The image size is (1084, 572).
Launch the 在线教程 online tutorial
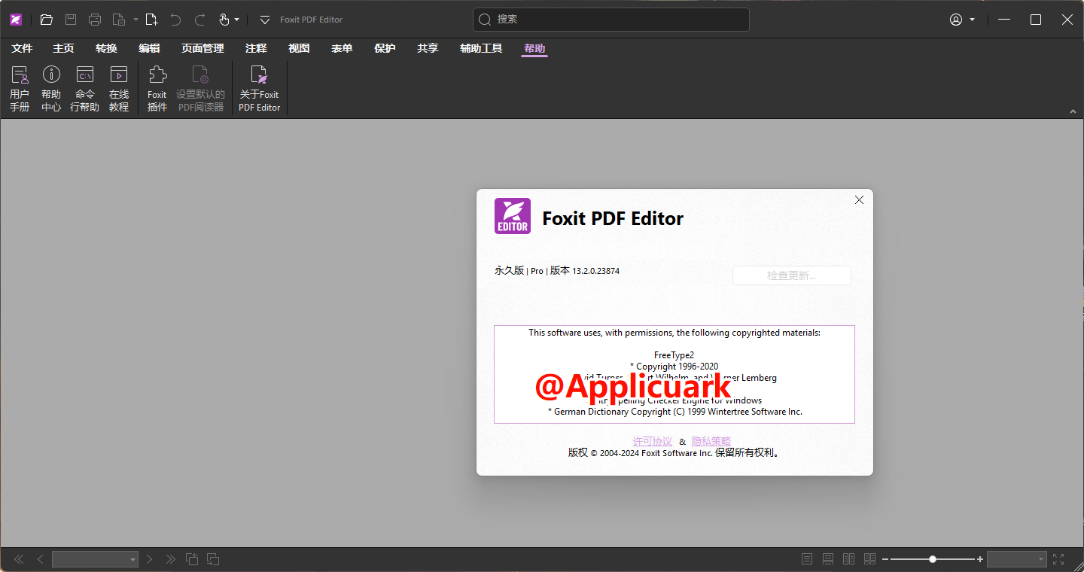point(119,88)
